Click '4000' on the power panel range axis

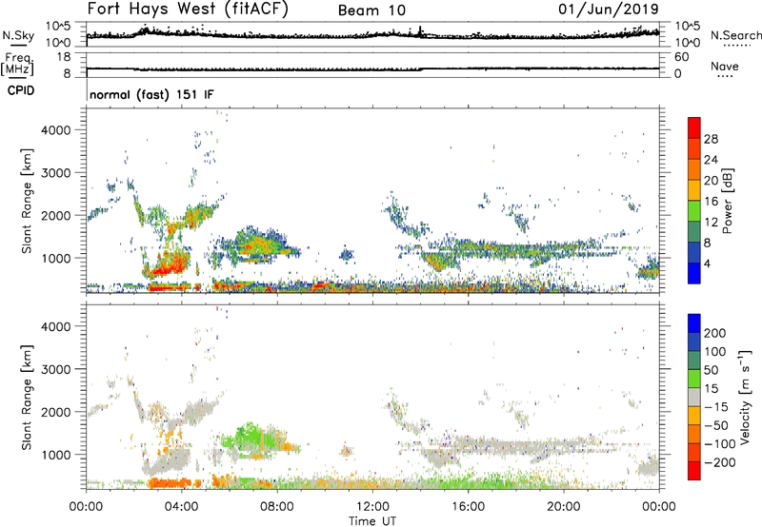56,130
